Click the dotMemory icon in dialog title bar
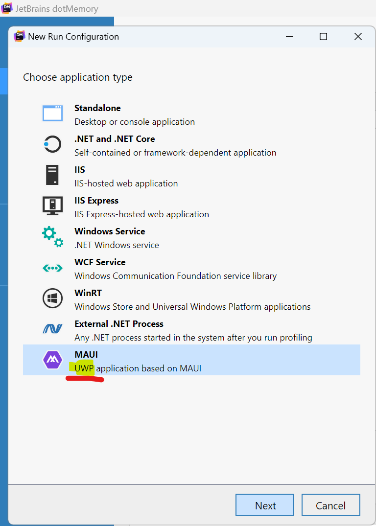376x526 pixels. click(20, 36)
